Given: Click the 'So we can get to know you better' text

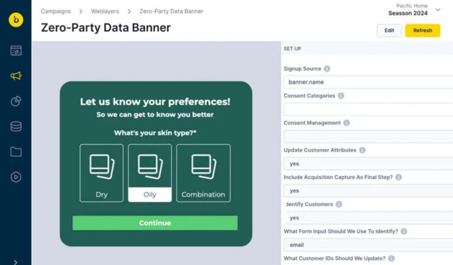Looking at the screenshot, I should click(155, 114).
